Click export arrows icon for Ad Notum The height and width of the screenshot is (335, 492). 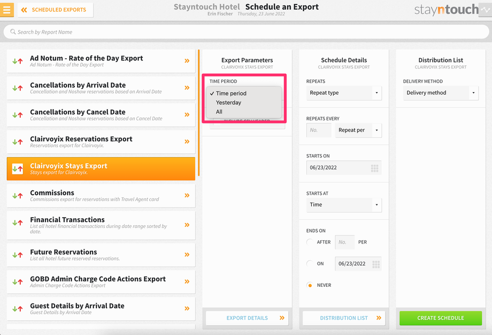pos(18,61)
